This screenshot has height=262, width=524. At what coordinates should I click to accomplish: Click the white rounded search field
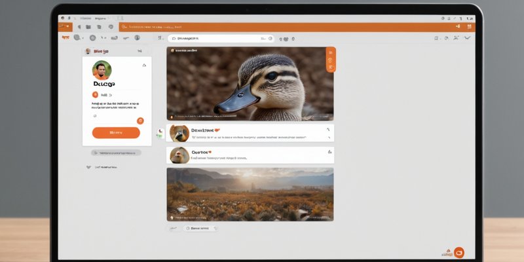pos(221,39)
